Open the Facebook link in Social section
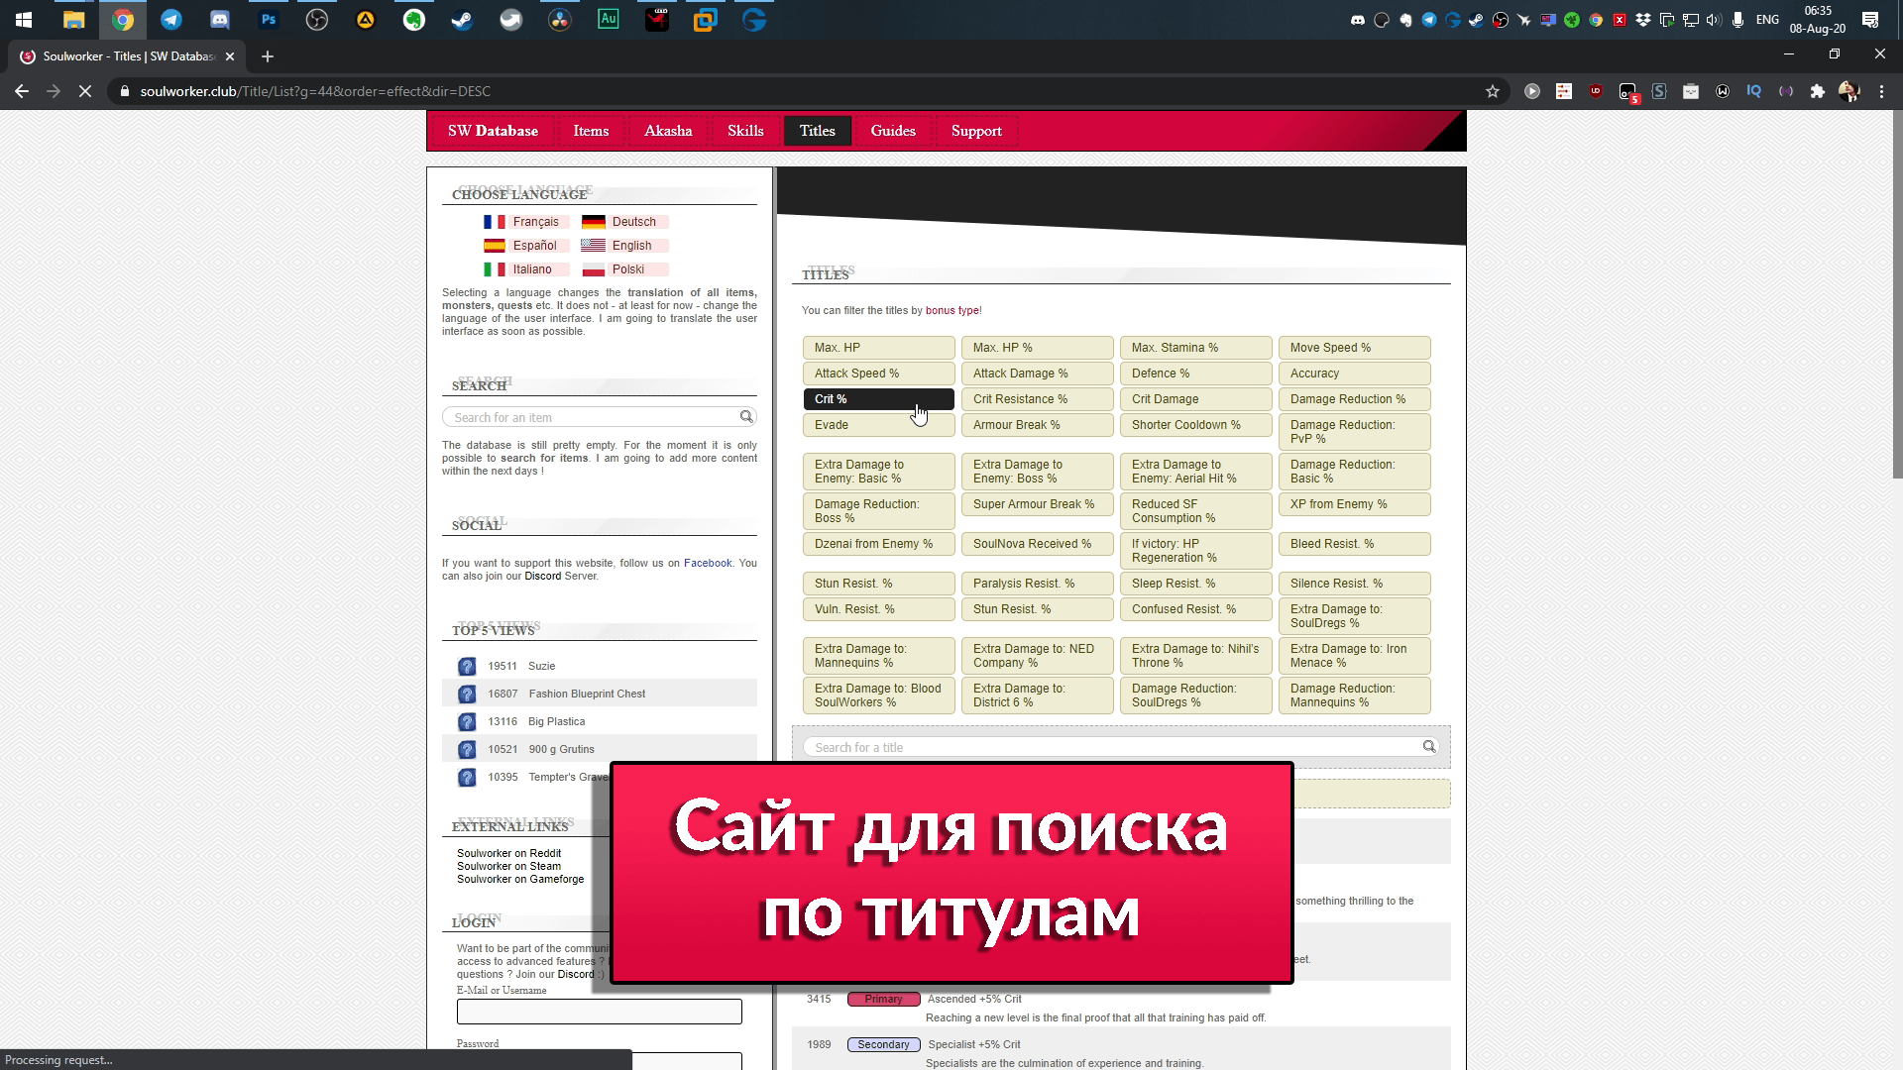 point(707,563)
